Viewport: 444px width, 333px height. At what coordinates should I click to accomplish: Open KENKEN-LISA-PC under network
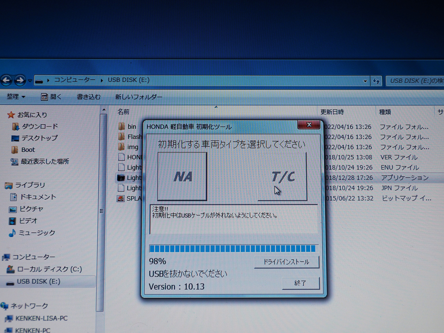point(36,318)
